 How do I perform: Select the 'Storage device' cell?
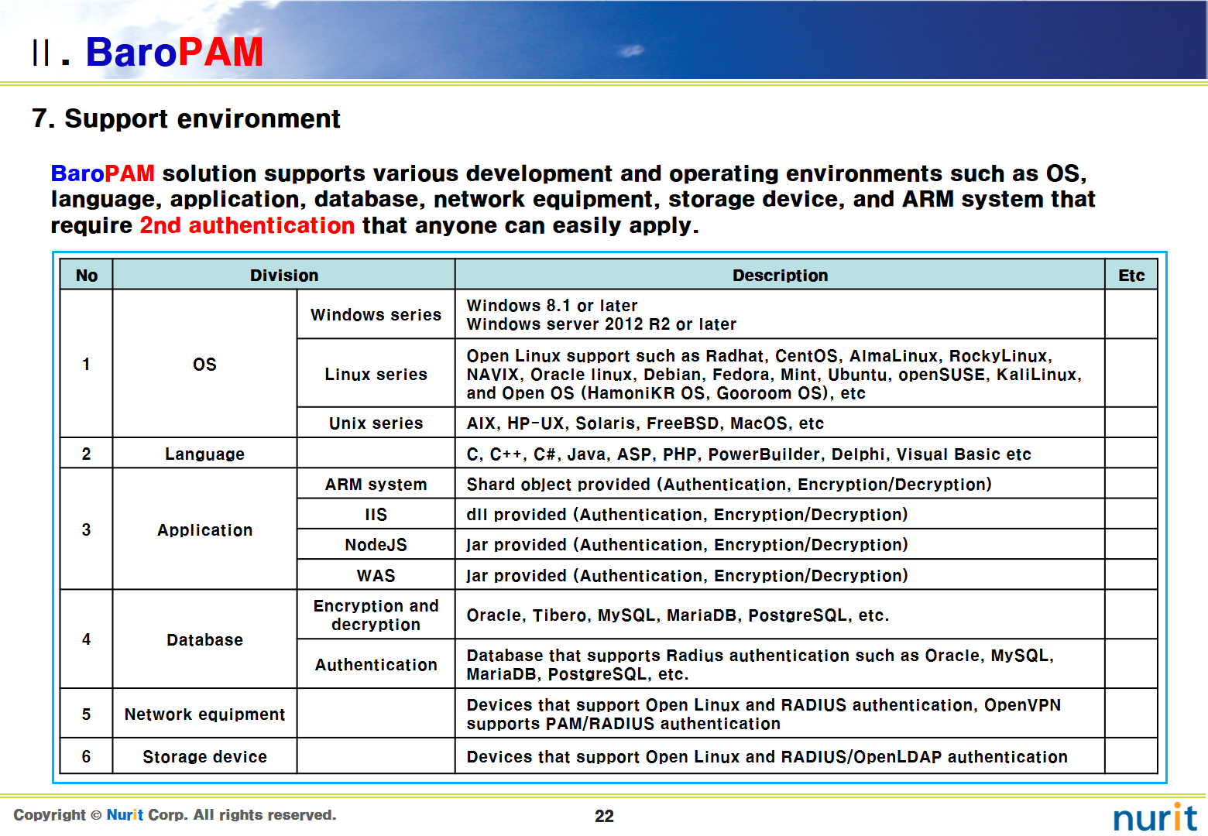204,756
